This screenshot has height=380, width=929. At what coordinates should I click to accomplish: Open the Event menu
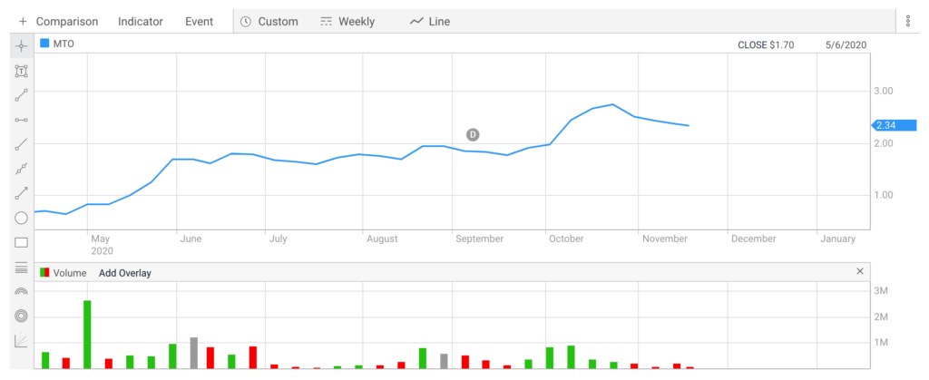199,21
